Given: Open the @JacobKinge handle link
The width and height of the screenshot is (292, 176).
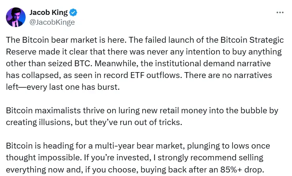Looking at the screenshot, I should pyautogui.click(x=52, y=22).
